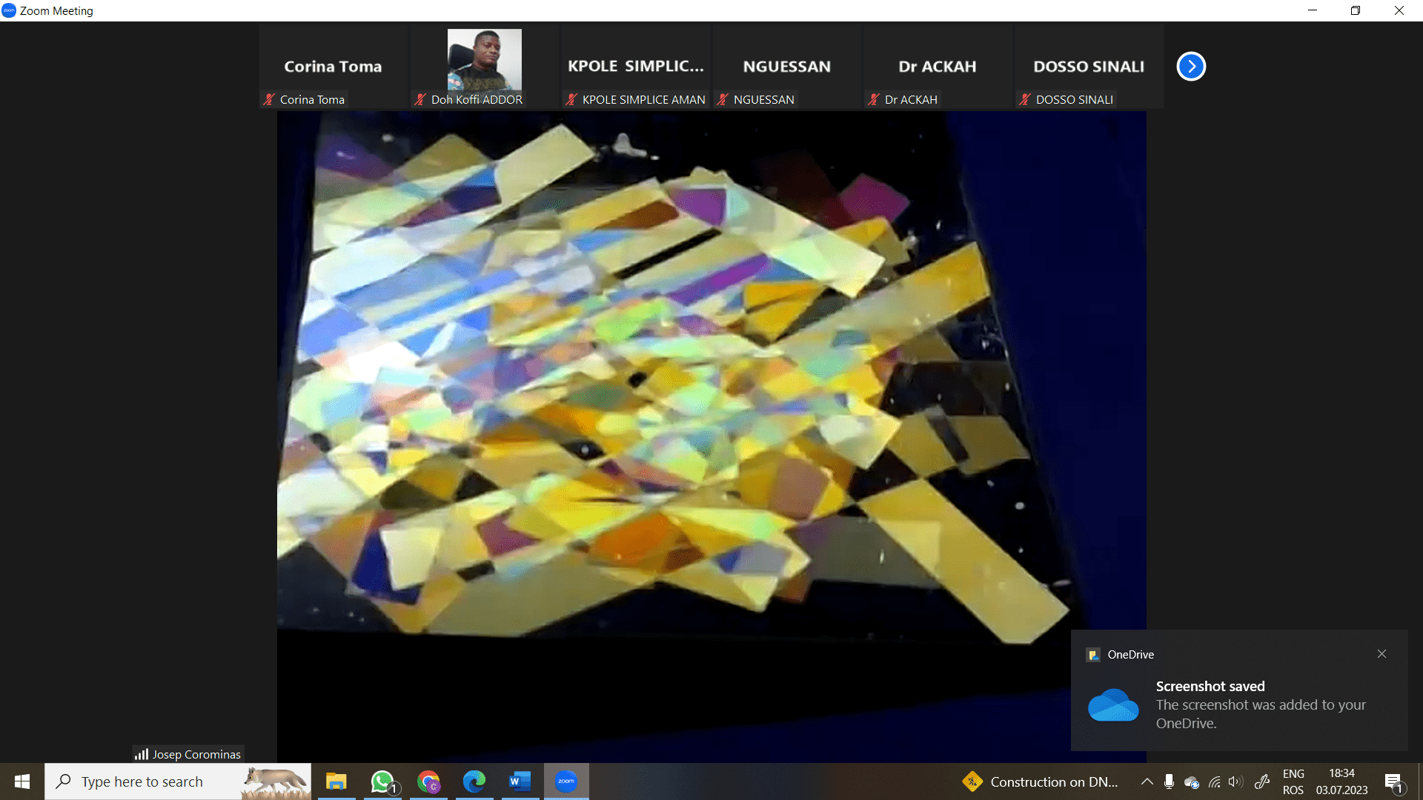Click muted mic icon beside Corina Toma
The width and height of the screenshot is (1423, 800).
[269, 99]
